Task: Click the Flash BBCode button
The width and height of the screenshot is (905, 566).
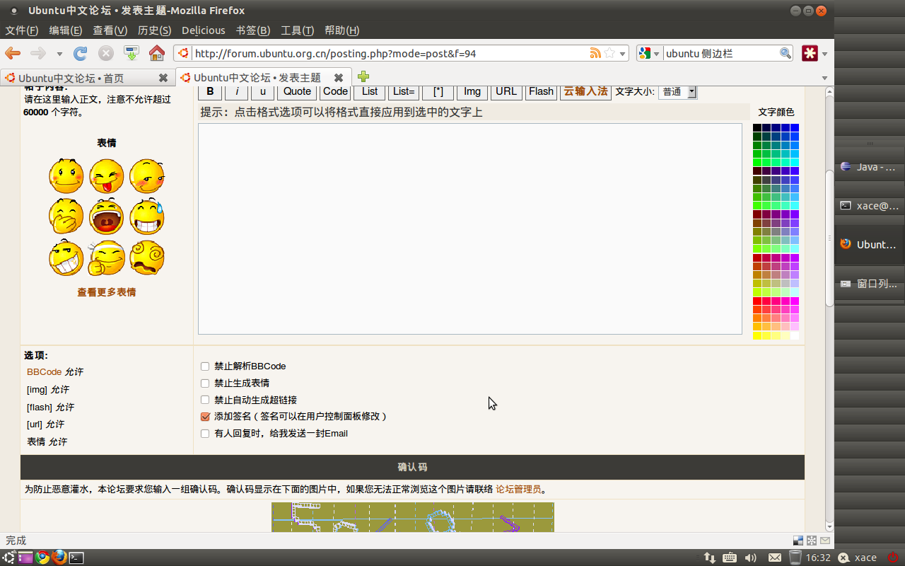Action: [x=542, y=92]
